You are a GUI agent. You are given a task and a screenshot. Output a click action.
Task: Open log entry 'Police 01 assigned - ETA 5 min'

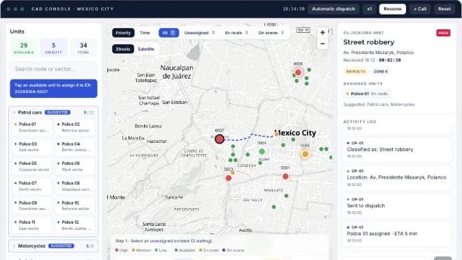coord(397,234)
